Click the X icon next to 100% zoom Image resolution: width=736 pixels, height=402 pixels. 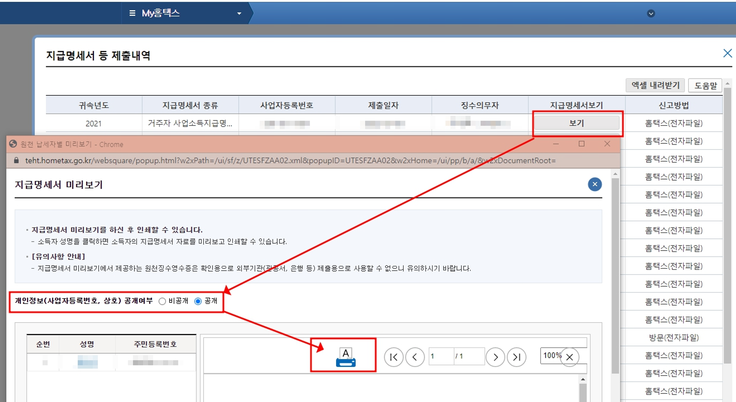(x=570, y=357)
